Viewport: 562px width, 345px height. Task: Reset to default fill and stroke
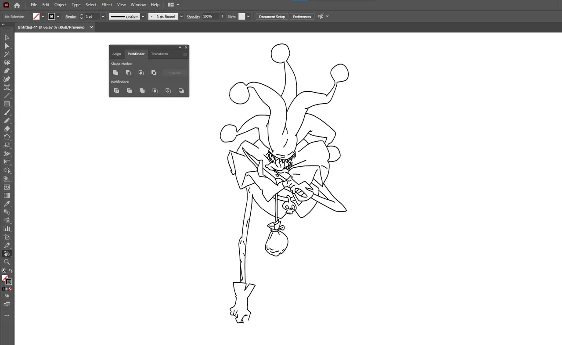point(4,271)
